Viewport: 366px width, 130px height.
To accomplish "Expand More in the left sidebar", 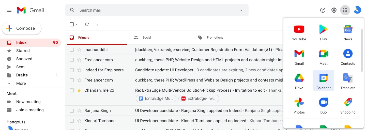I will point(21,83).
